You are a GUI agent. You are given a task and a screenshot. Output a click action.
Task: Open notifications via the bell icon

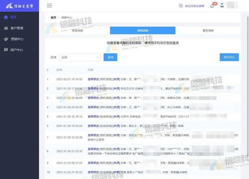[x=212, y=6]
